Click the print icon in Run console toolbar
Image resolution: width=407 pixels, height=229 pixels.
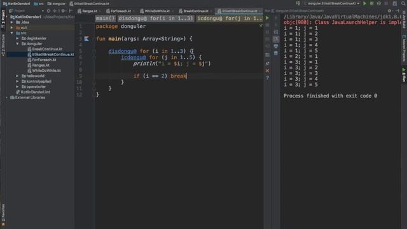pos(276,46)
